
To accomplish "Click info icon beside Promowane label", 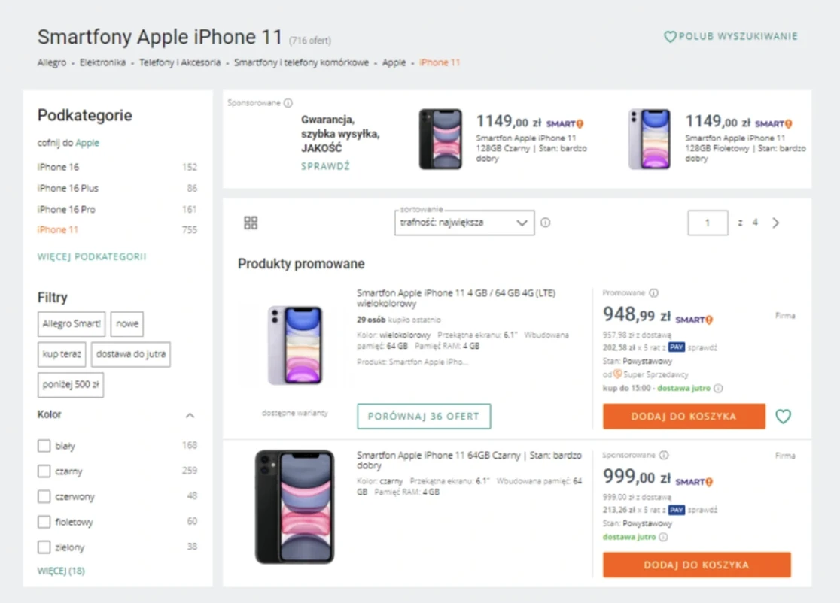I will click(x=653, y=293).
